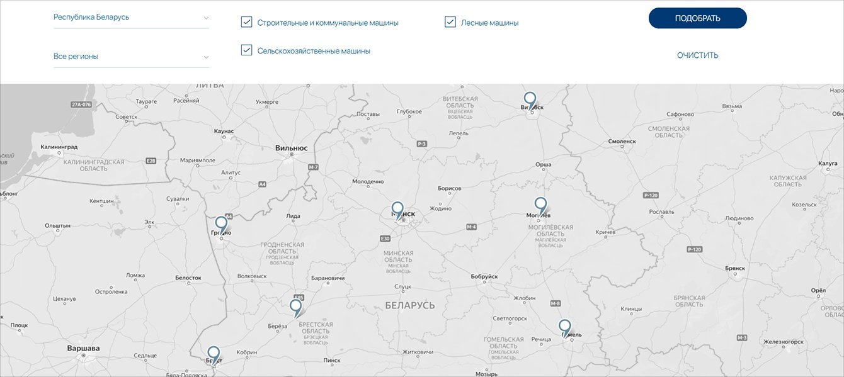Click the map pin near Берёза
844x377 pixels.
[296, 308]
